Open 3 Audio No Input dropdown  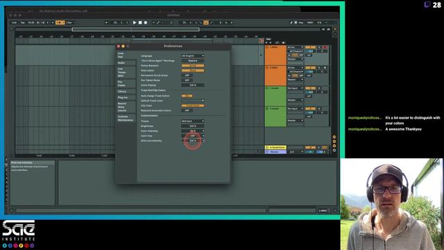click(296, 88)
